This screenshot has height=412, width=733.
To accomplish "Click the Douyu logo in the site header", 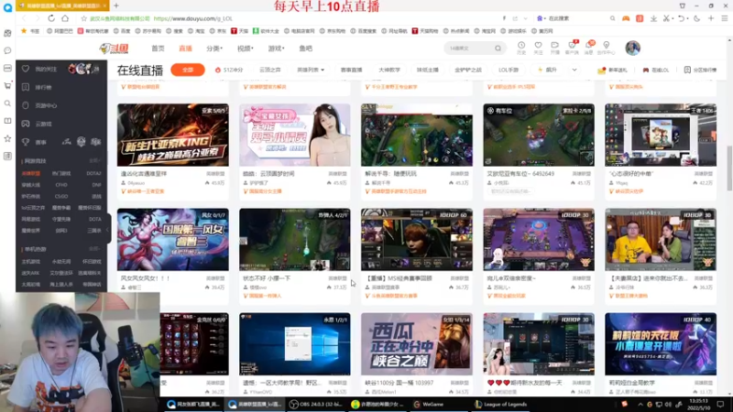I will click(114, 49).
